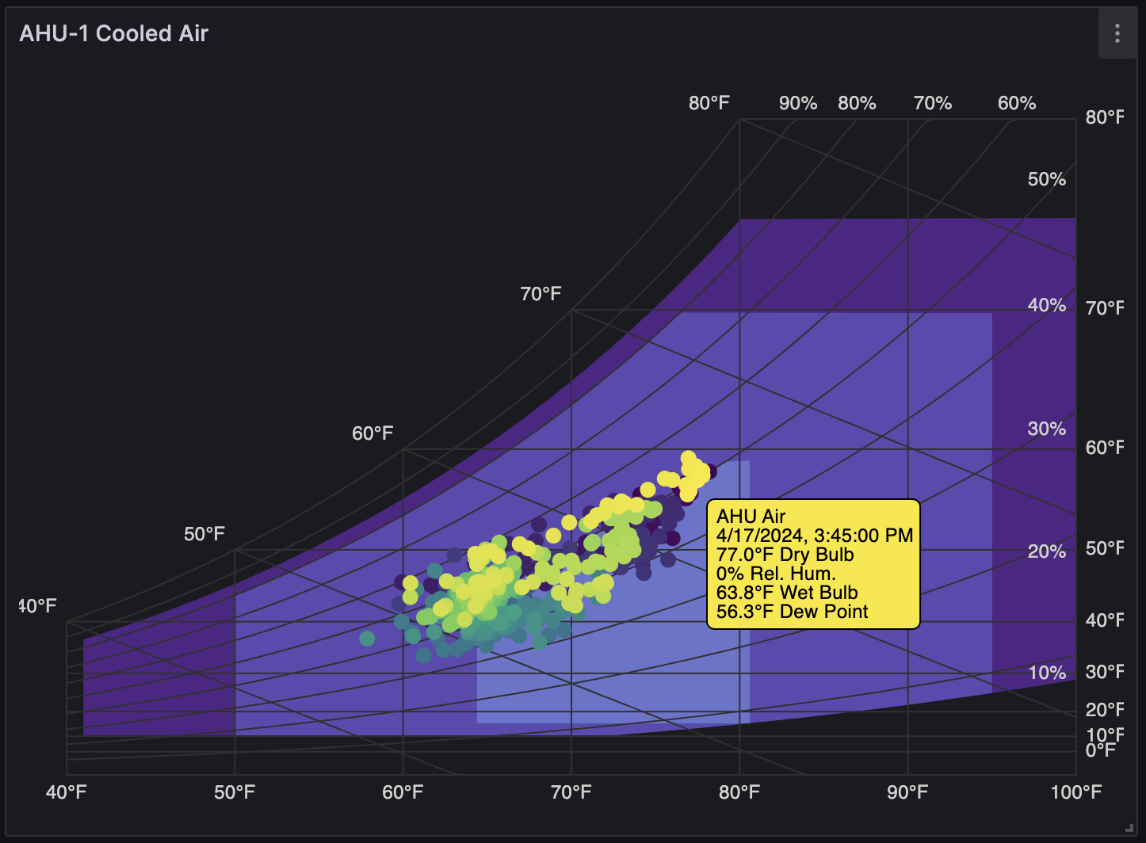Click tooltip line 56.3°F Dew Point
The image size is (1146, 843).
(x=792, y=612)
